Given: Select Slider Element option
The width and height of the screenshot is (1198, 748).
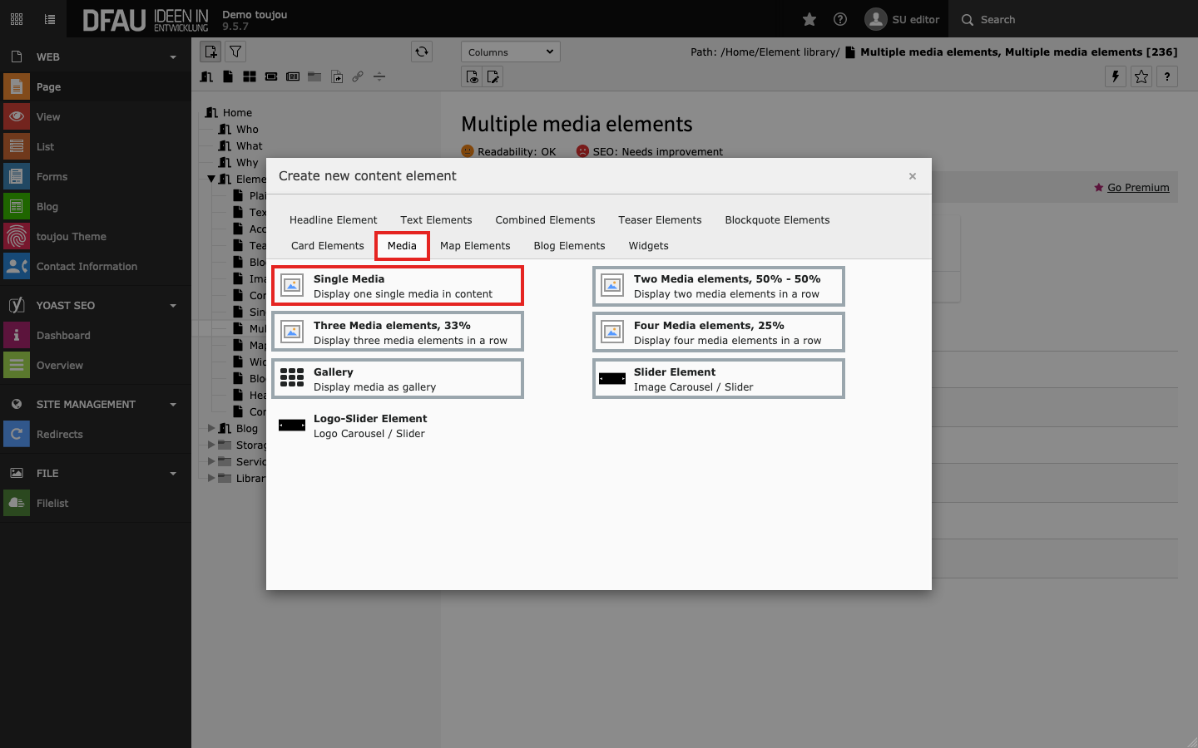Looking at the screenshot, I should (719, 379).
